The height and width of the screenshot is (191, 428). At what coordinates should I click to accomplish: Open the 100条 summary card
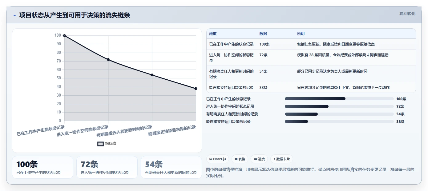(x=42, y=167)
